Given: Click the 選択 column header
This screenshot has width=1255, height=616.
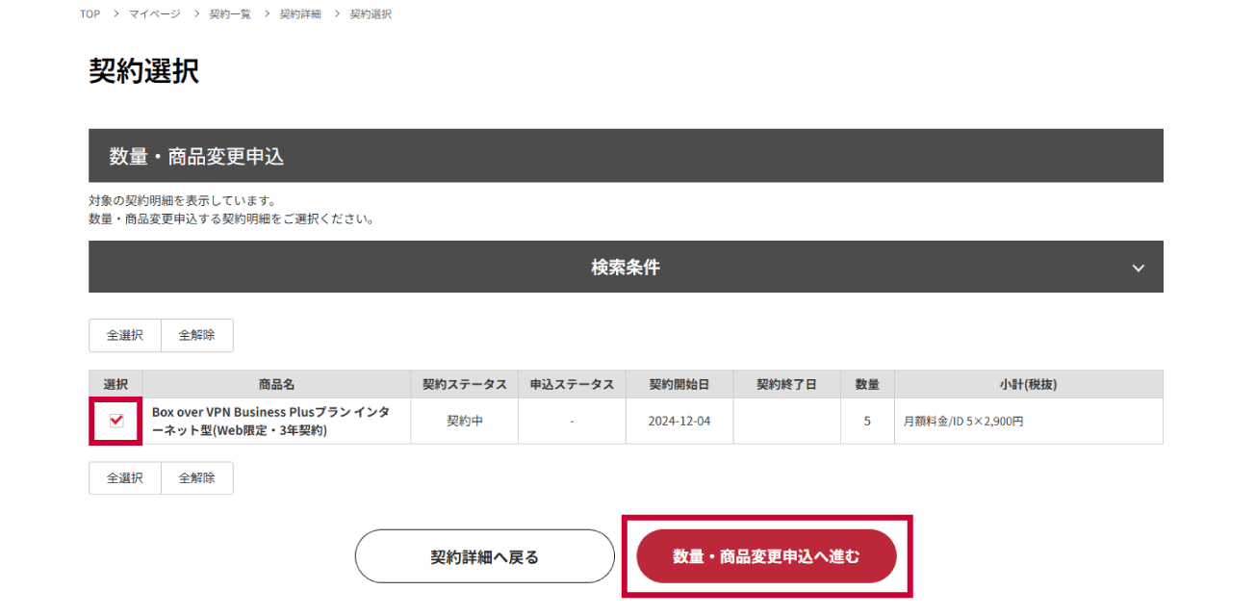Looking at the screenshot, I should [x=115, y=384].
